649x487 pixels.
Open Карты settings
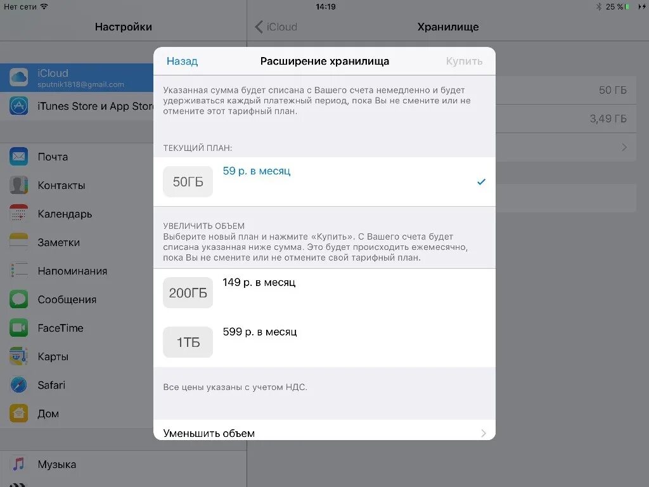(77, 356)
